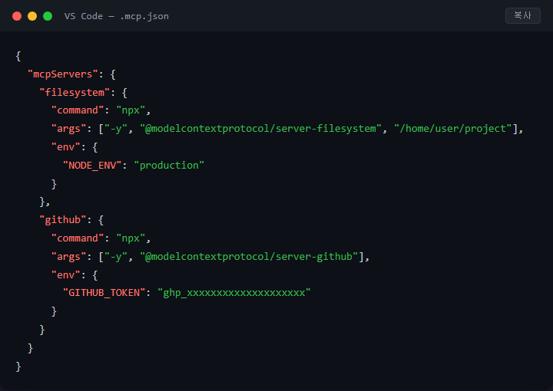
Task: Click the yellow minimize dot
Action: point(32,16)
